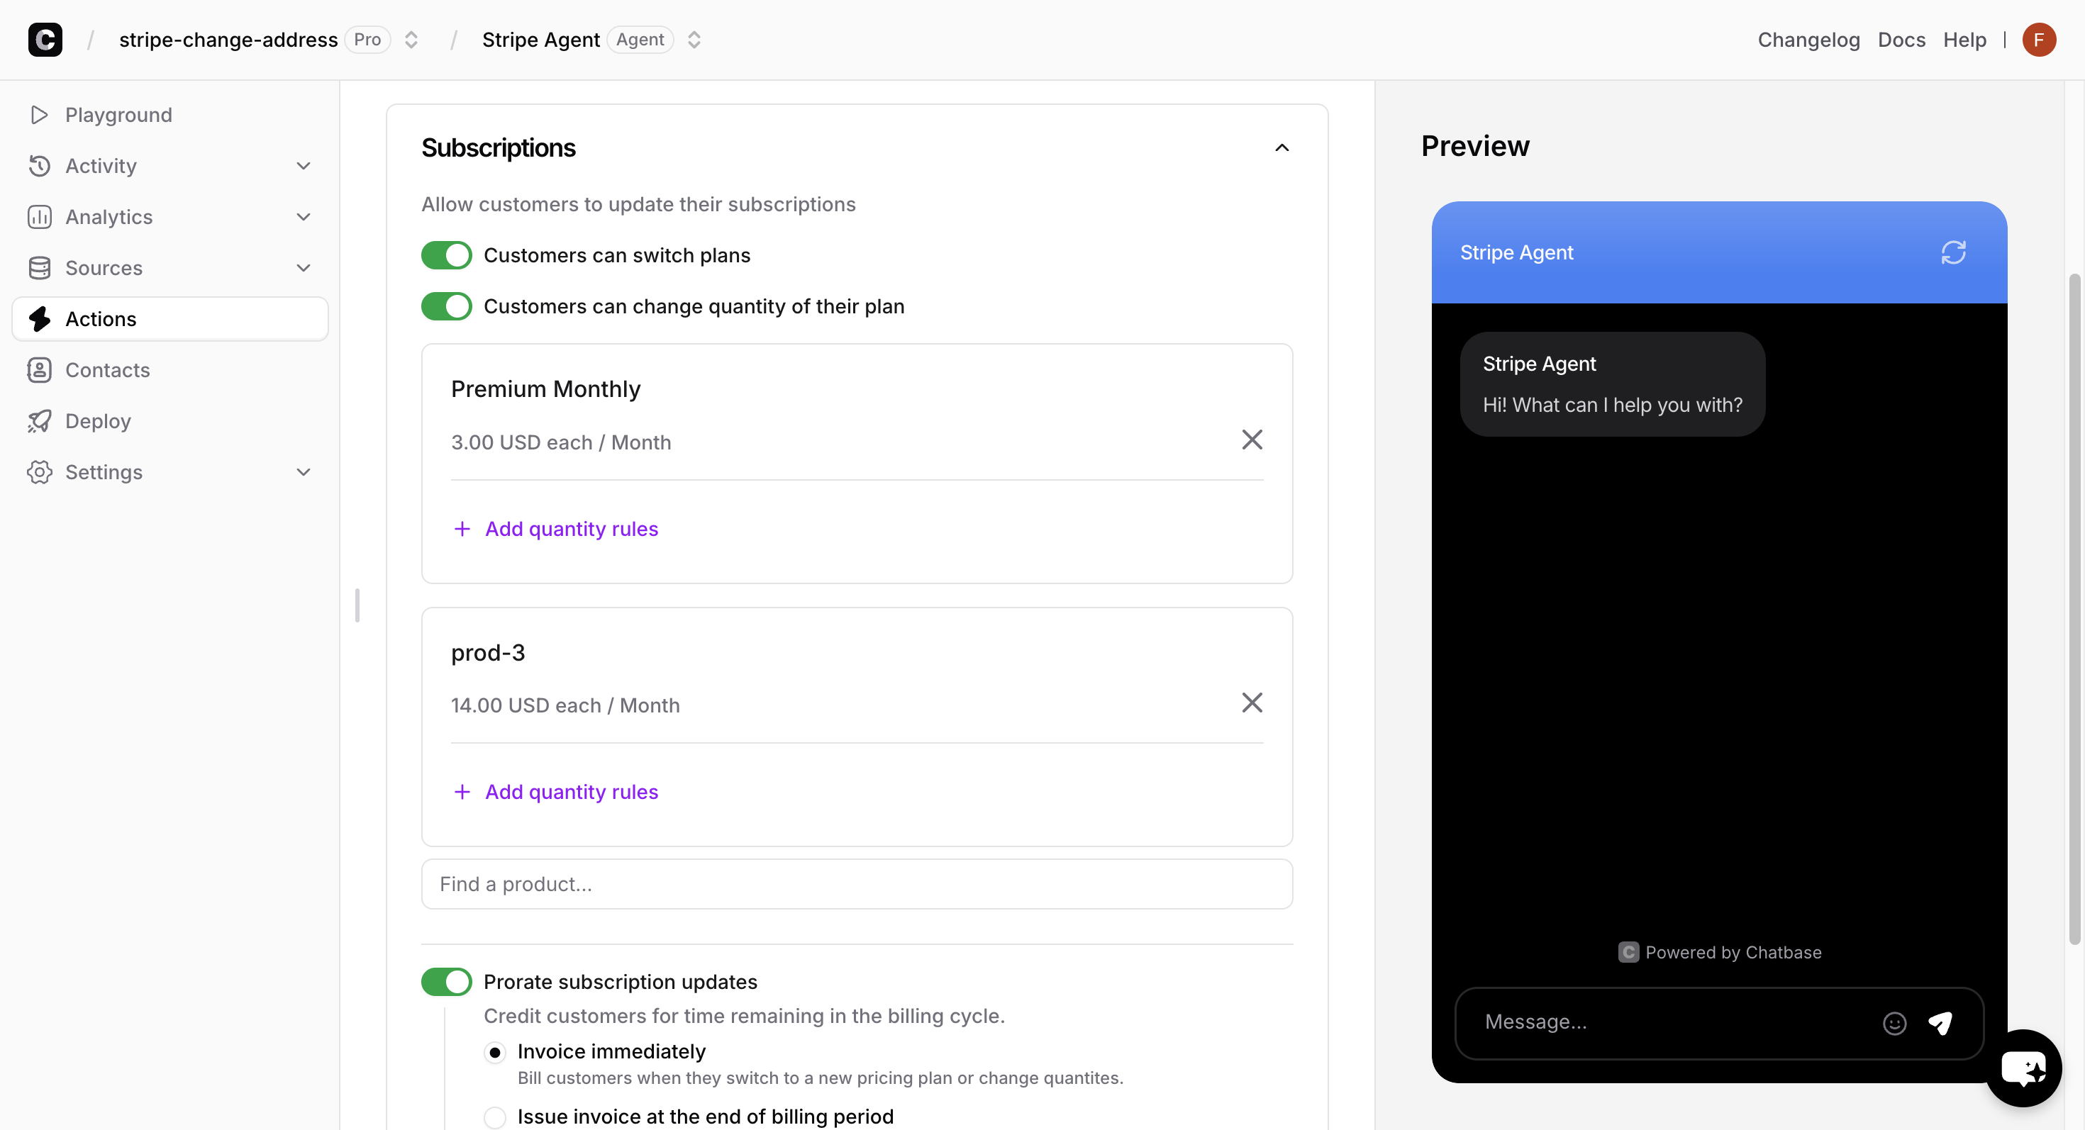Open the Deploy page

pyautogui.click(x=97, y=420)
